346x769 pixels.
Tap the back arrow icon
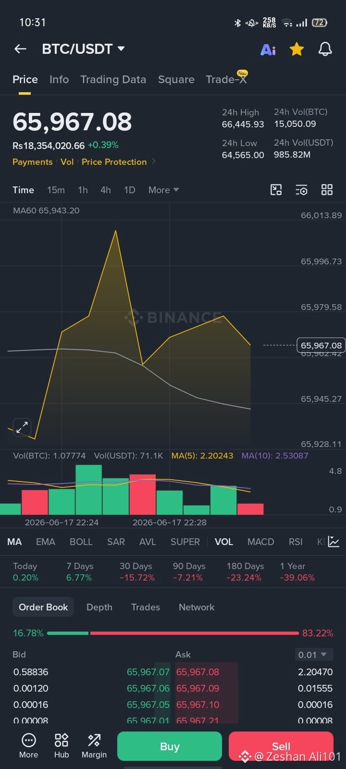click(x=20, y=49)
